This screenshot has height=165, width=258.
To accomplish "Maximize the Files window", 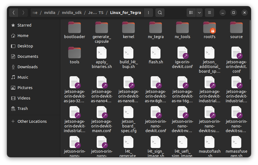I will pyautogui.click(x=233, y=13).
